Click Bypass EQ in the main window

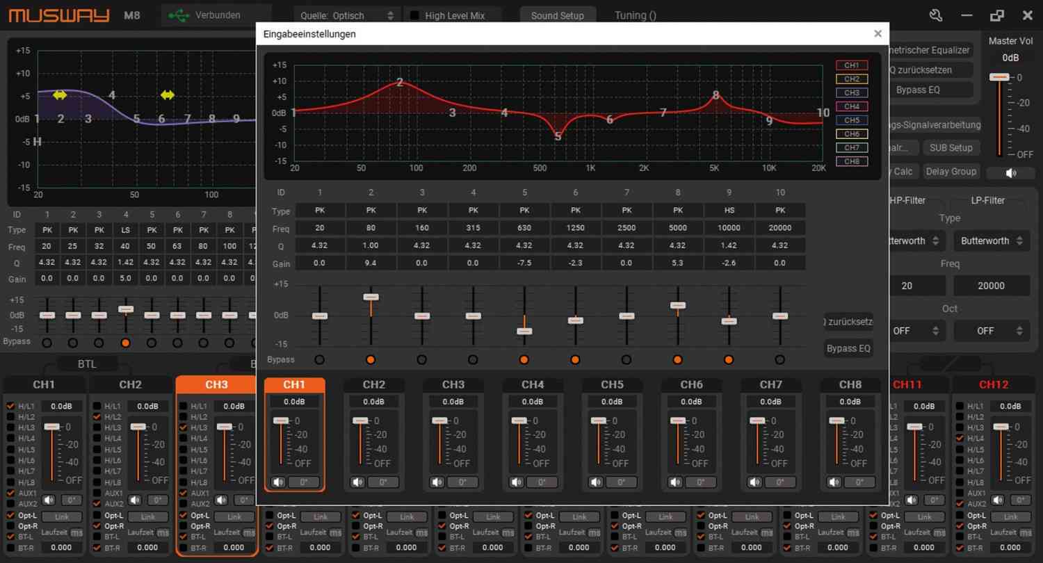918,90
